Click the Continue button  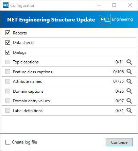119,142
